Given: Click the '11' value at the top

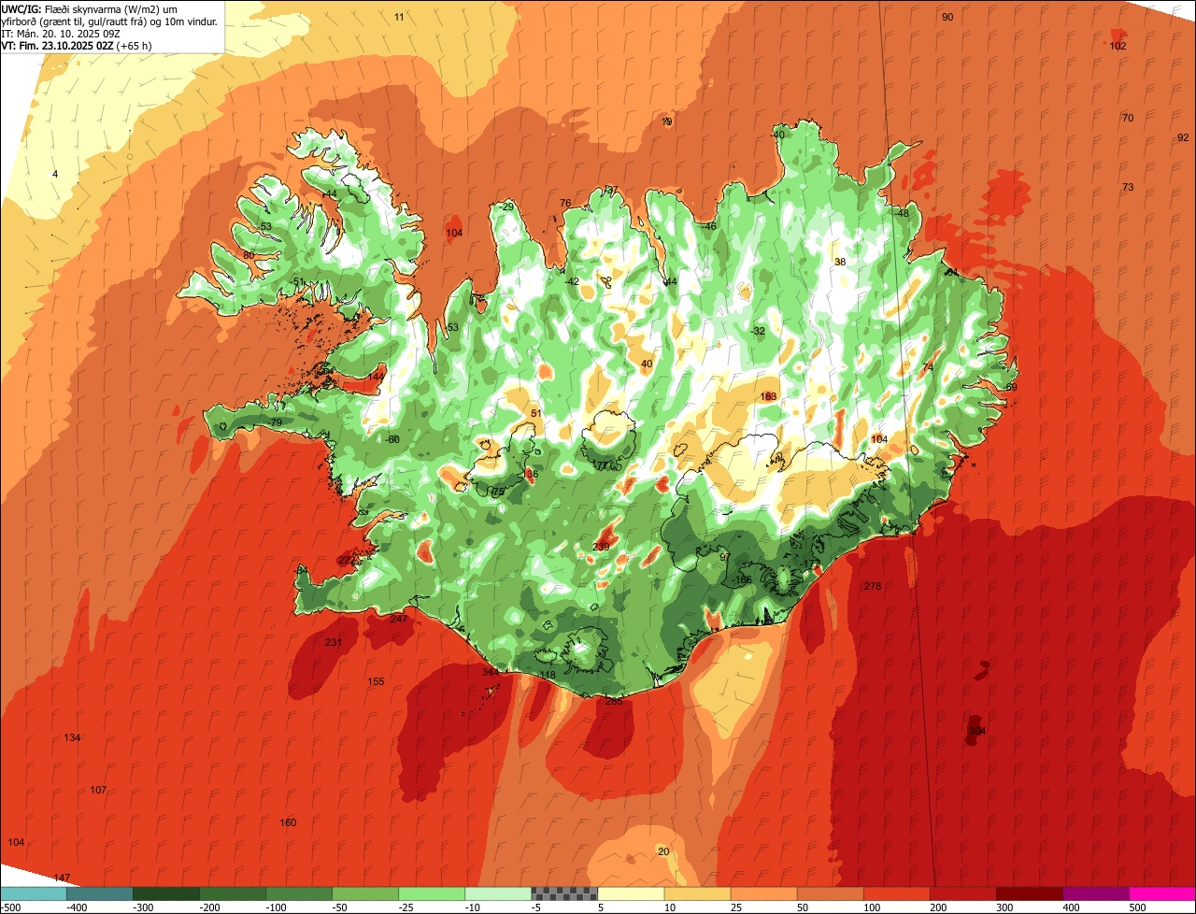Looking at the screenshot, I should (399, 17).
